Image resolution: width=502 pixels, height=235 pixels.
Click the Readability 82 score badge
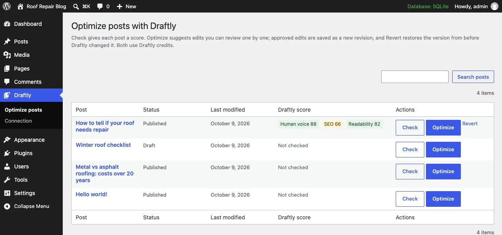[364, 124]
